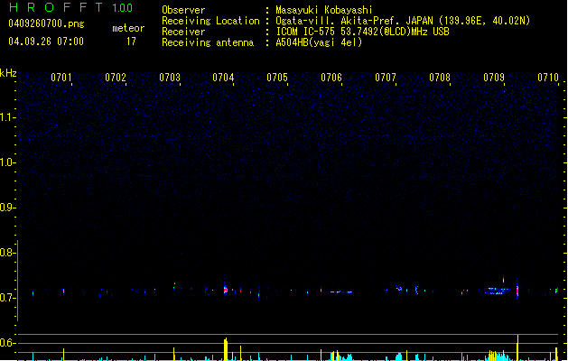568x361 pixels.
Task: Select the ICOM IC-575 53.7492 MHz USB text
Action: click(363, 32)
